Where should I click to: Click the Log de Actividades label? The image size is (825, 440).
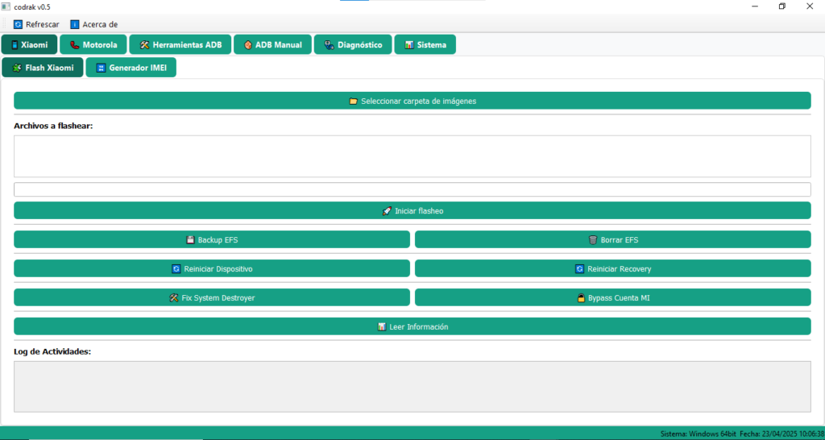click(x=52, y=351)
